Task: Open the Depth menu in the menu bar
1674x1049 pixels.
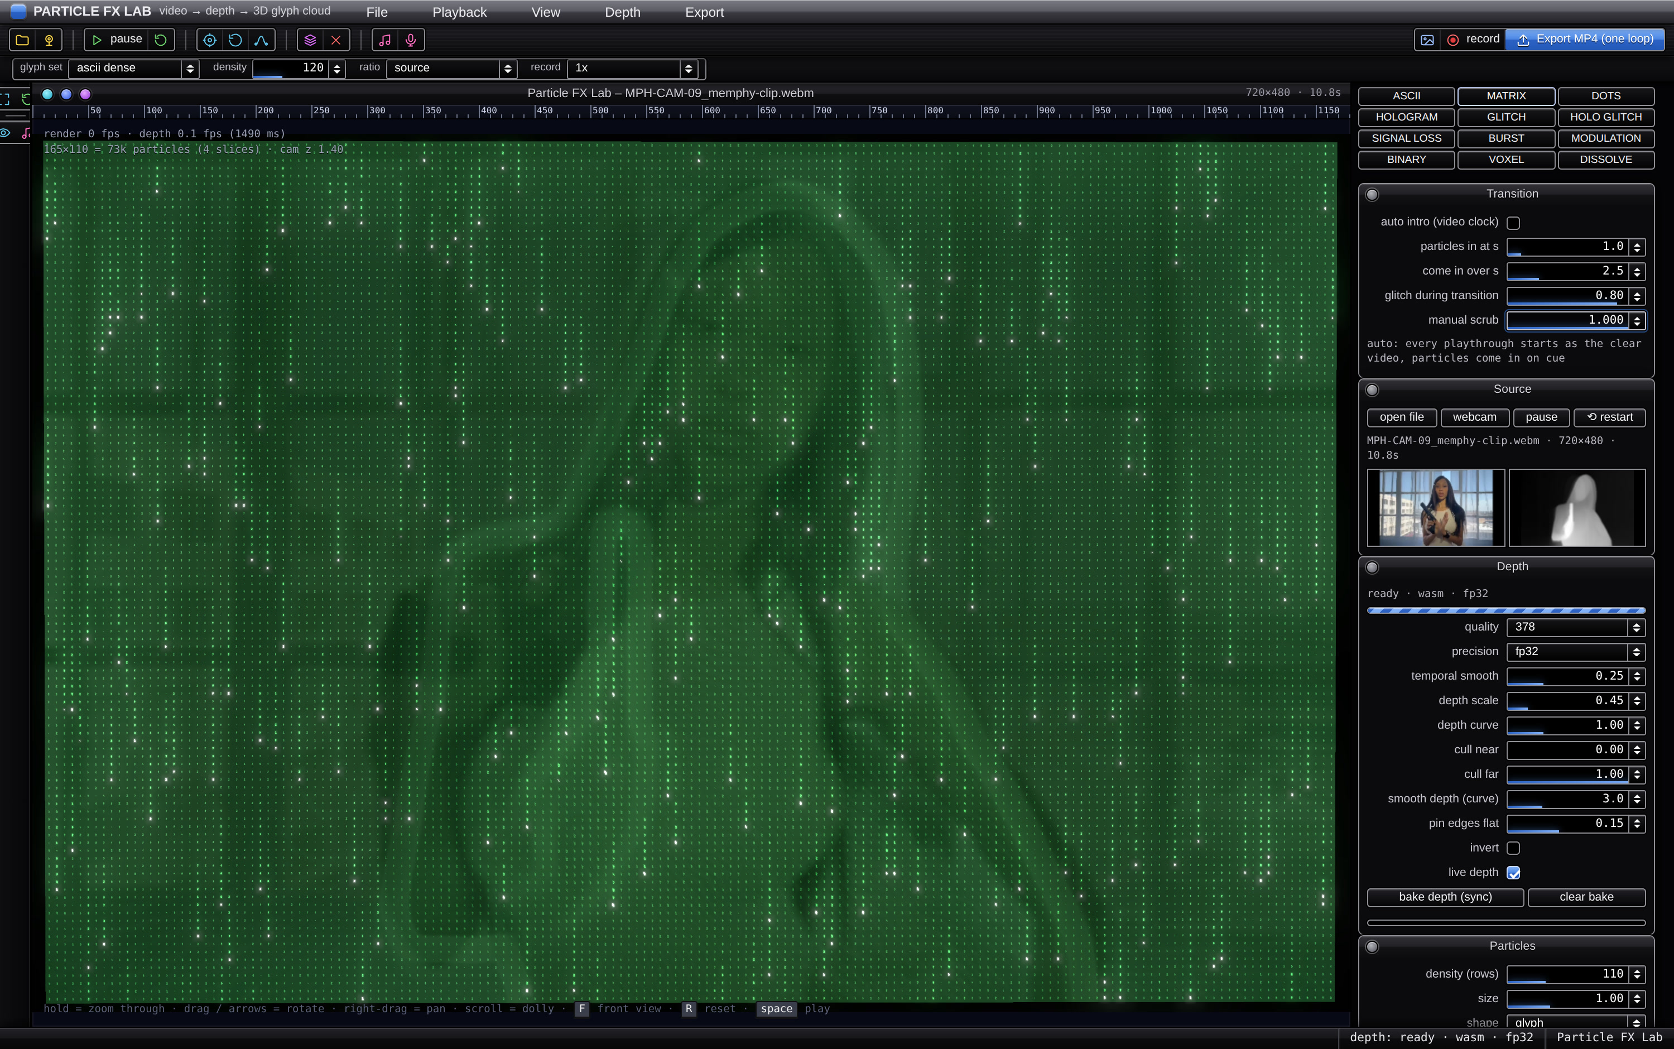Action: [x=622, y=12]
